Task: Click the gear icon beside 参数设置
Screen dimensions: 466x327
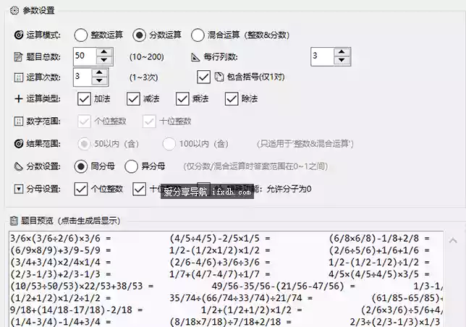Action: (14, 11)
